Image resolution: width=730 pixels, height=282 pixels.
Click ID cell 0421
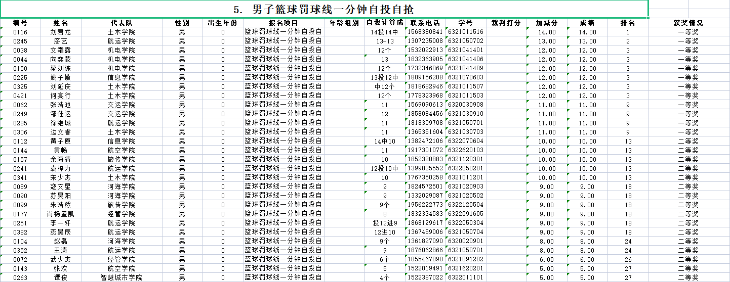coord(20,96)
